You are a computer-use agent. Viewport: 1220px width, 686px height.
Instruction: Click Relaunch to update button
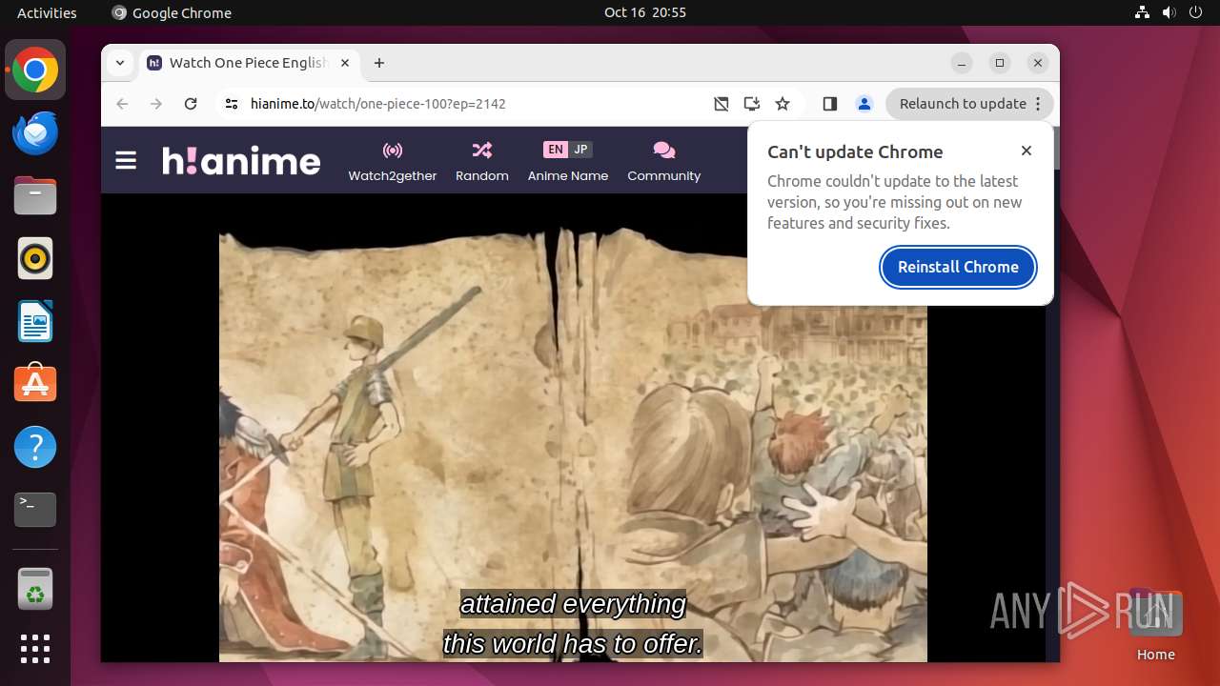(x=969, y=104)
